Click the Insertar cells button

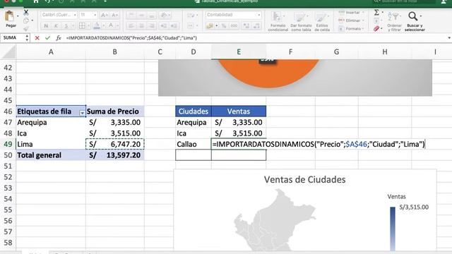click(x=350, y=13)
